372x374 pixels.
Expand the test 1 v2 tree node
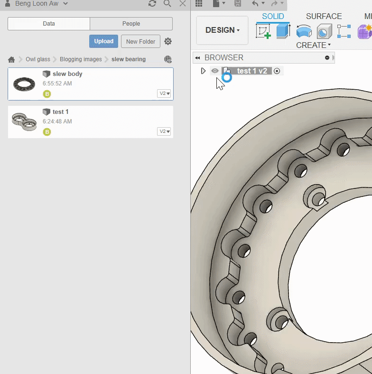tap(203, 71)
